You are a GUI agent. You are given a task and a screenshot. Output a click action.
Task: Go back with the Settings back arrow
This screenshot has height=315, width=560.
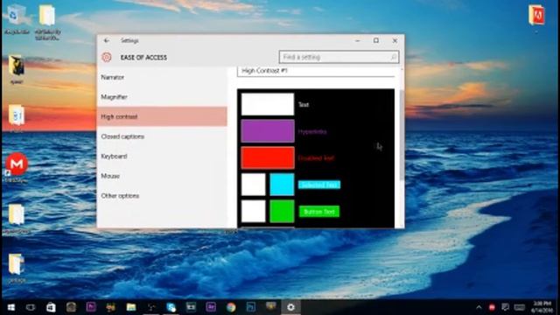coord(107,41)
